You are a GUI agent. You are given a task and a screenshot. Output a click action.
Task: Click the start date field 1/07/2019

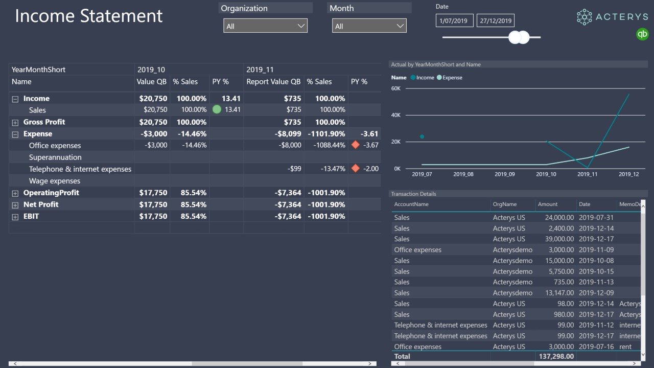(x=454, y=21)
